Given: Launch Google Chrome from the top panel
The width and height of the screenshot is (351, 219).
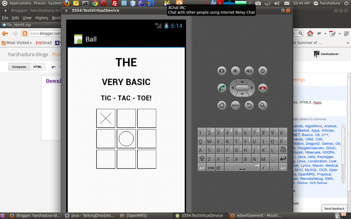Looking at the screenshot, I should pyautogui.click(x=95, y=3).
